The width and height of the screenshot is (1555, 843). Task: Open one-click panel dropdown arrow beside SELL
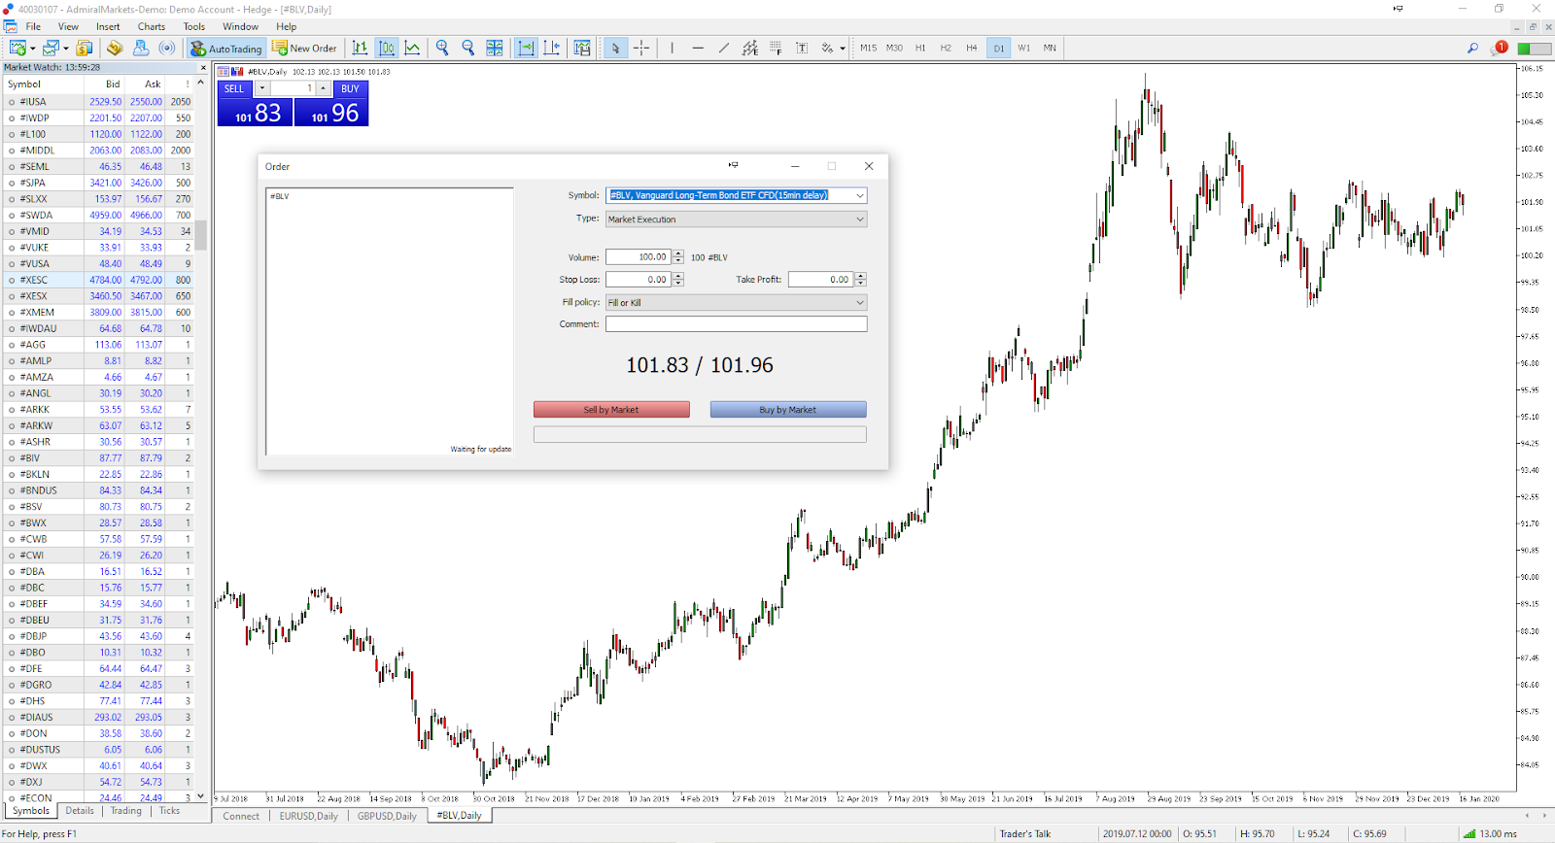coord(261,88)
